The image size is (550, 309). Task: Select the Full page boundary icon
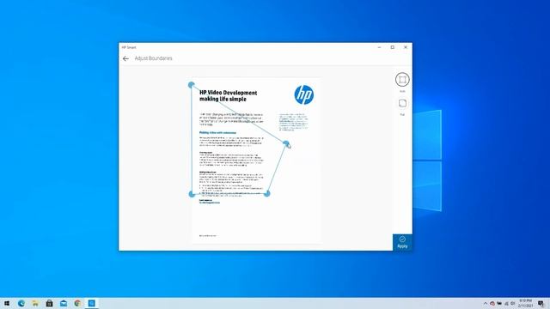402,103
